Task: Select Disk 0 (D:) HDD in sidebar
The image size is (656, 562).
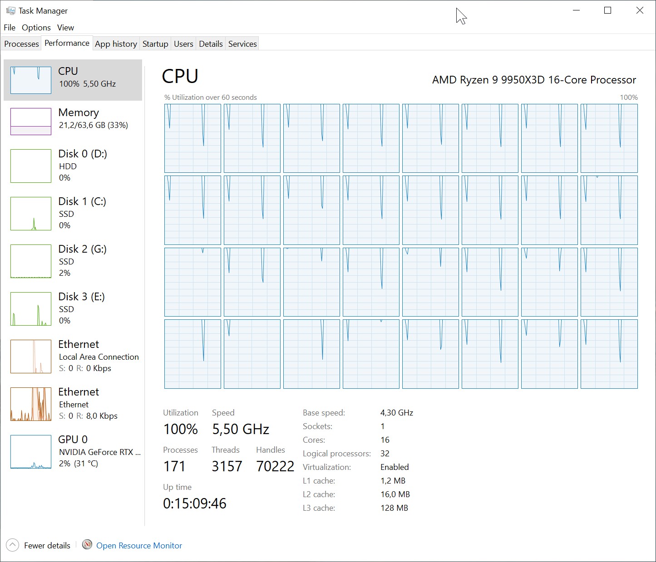Action: pos(73,166)
